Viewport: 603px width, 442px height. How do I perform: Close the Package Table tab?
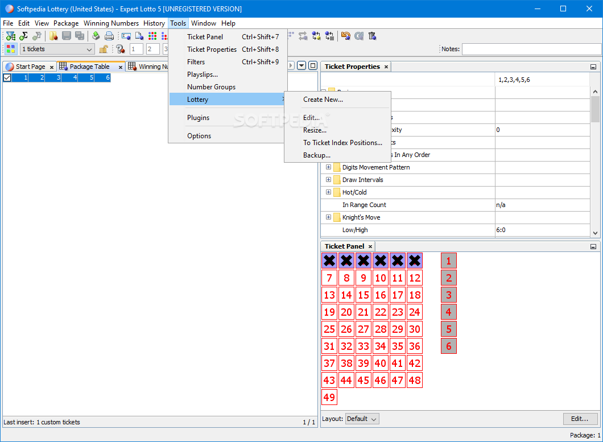coord(121,67)
